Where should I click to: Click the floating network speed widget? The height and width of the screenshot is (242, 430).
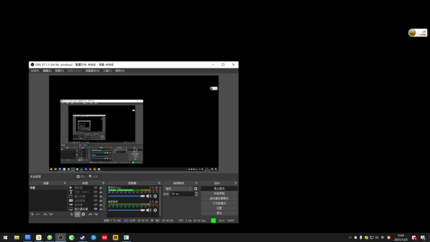point(418,33)
